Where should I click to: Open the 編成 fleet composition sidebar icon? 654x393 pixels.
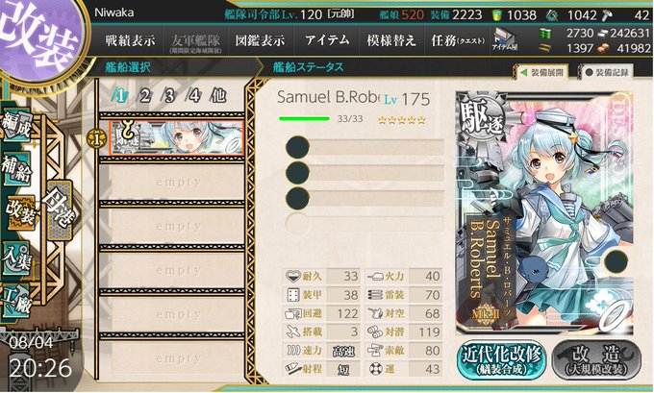16,126
